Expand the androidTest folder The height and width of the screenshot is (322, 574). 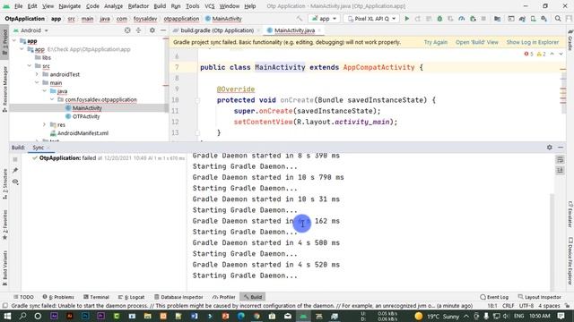(x=37, y=74)
